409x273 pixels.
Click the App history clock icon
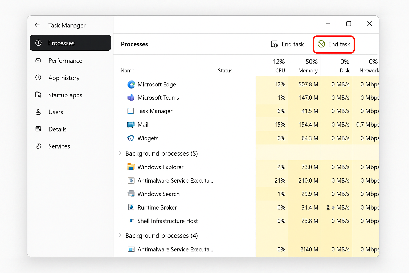[x=38, y=78]
